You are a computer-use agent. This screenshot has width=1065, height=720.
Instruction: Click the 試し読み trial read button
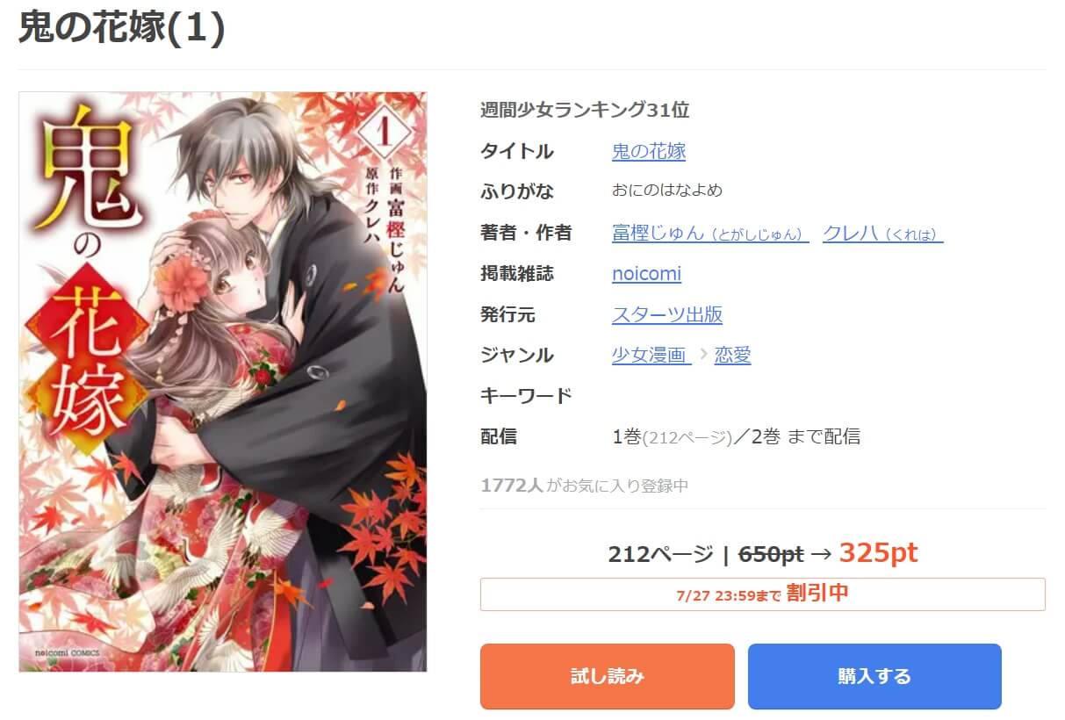pos(607,676)
